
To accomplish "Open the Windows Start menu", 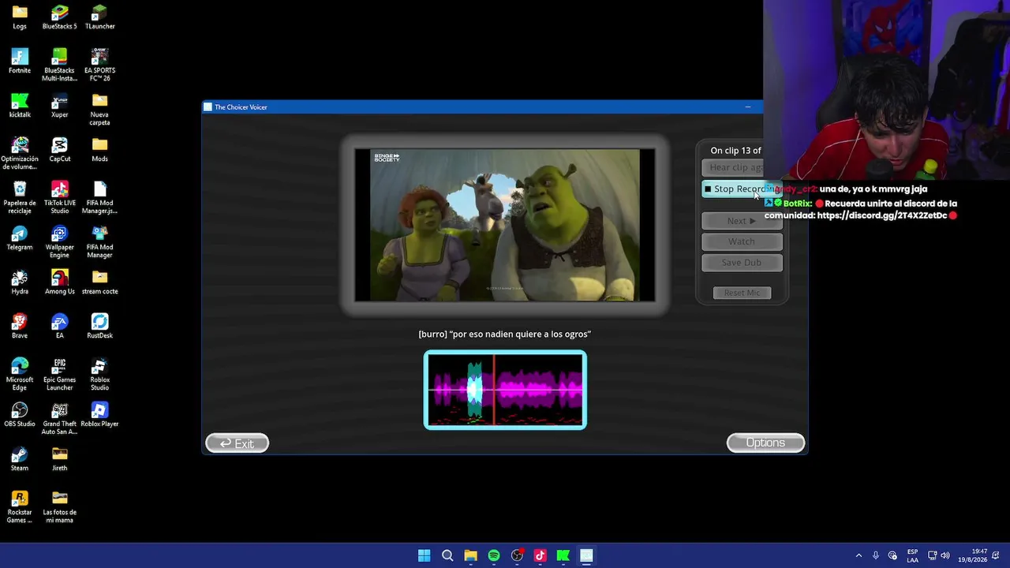I will (x=424, y=555).
